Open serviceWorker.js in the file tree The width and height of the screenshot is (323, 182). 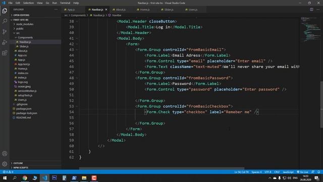(27, 91)
